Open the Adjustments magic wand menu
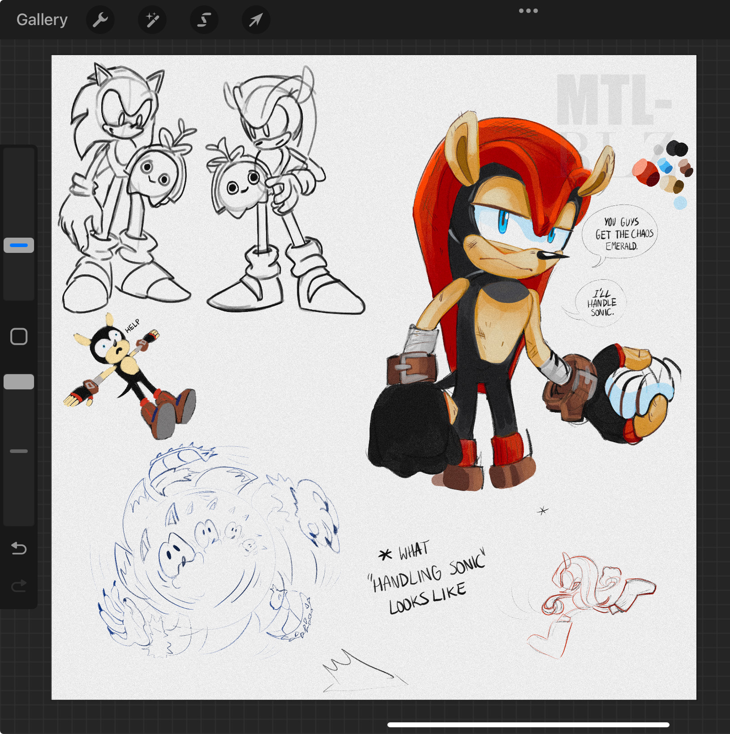730x734 pixels. click(152, 20)
